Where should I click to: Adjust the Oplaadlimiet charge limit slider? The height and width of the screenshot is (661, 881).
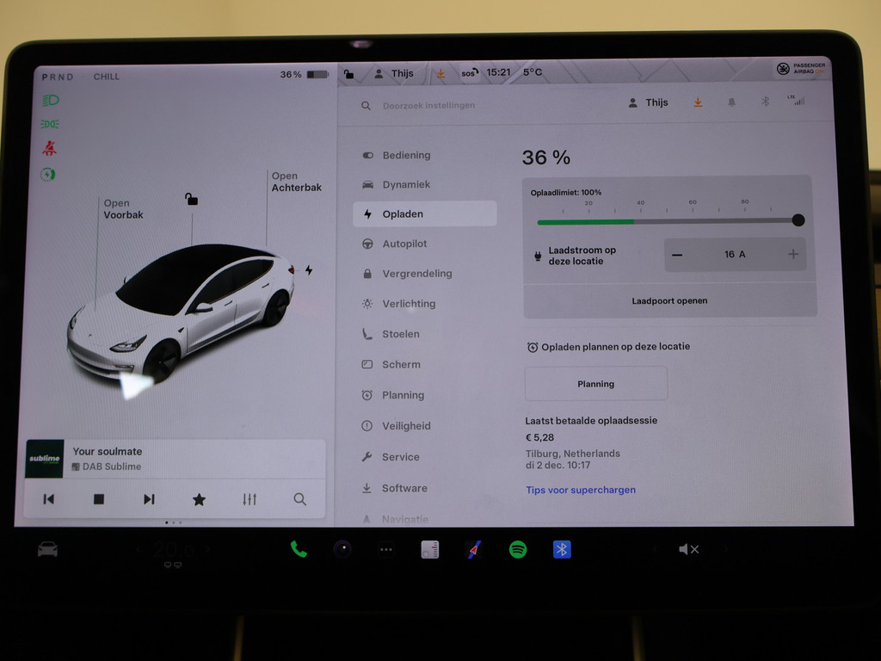798,220
